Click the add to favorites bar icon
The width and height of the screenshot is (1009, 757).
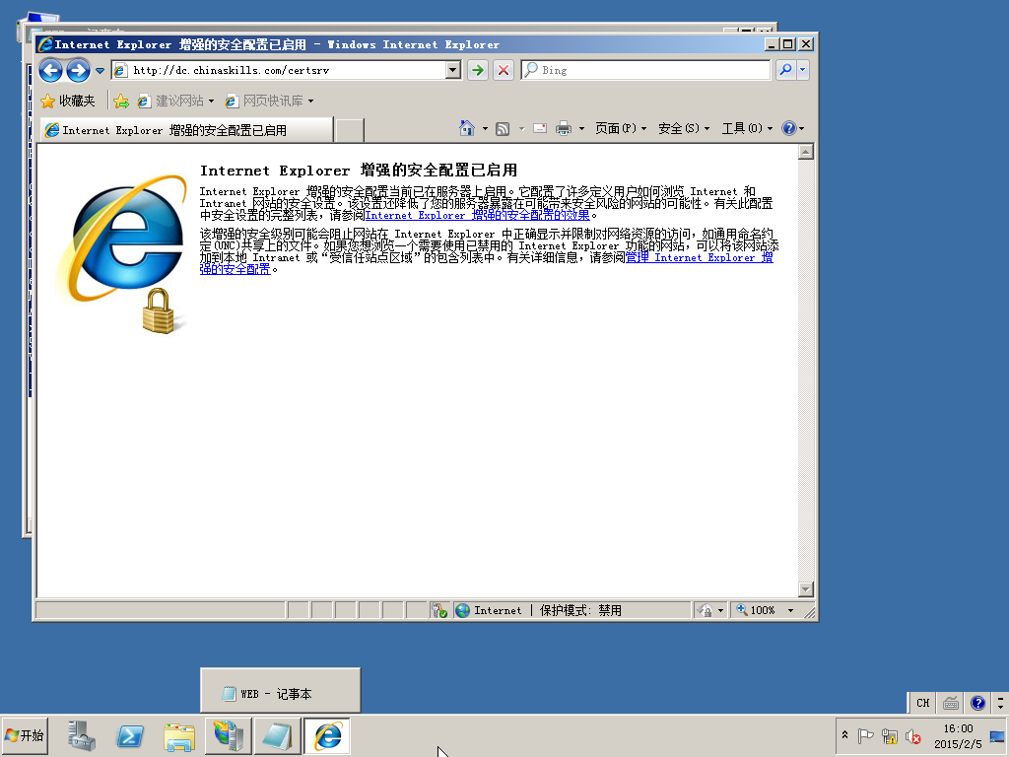[x=121, y=102]
